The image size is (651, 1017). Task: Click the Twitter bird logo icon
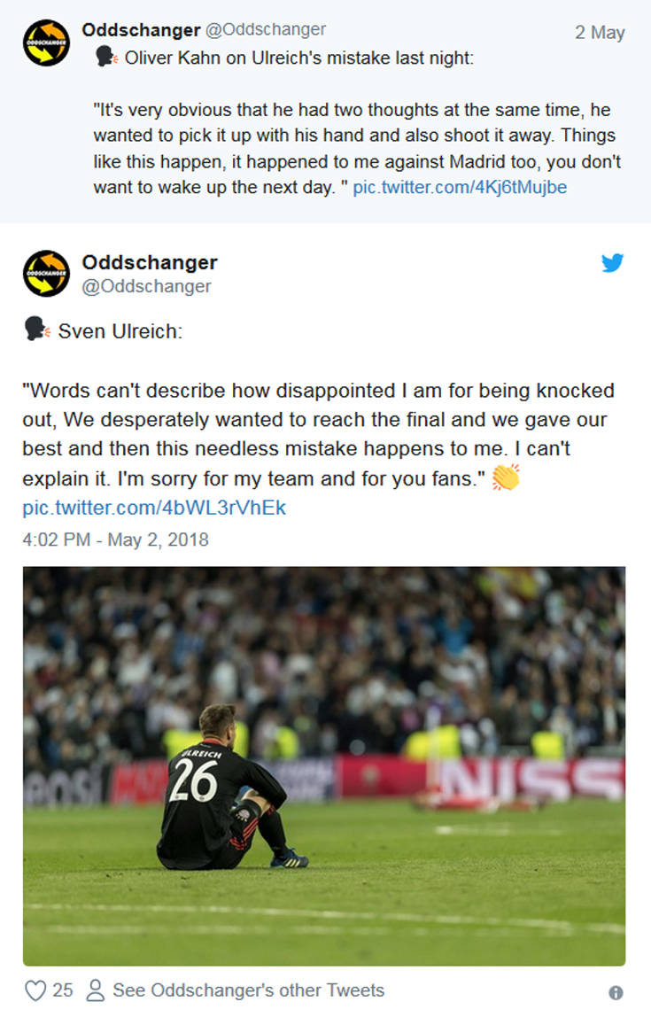(612, 262)
